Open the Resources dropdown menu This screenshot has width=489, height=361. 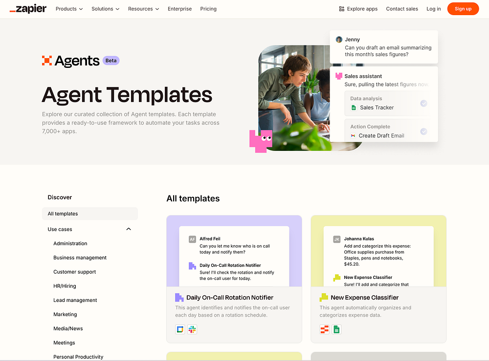click(x=143, y=9)
